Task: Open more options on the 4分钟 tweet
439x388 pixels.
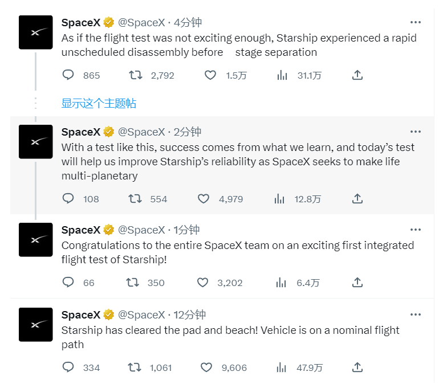Action: click(x=416, y=22)
